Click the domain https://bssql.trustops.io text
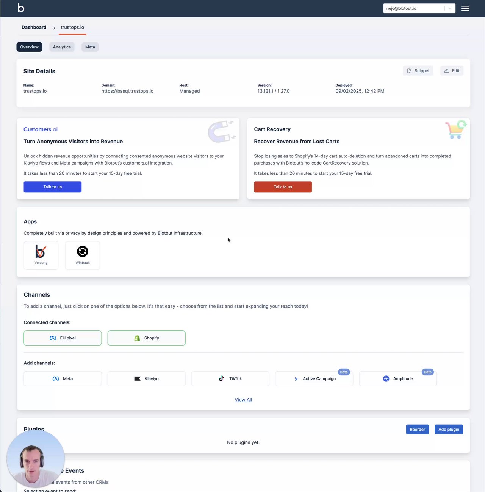This screenshot has height=492, width=485. pos(127,91)
